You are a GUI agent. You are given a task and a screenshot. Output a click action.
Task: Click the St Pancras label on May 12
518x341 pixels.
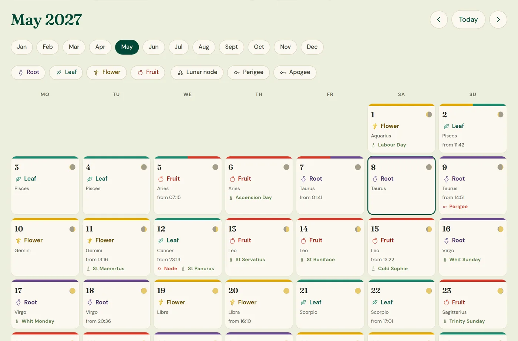201,269
